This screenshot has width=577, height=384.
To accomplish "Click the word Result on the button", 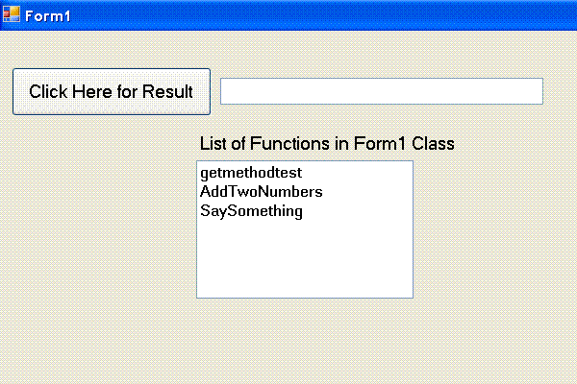I will point(167,91).
